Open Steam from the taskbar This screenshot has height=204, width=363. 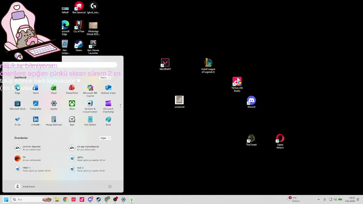[98, 199]
